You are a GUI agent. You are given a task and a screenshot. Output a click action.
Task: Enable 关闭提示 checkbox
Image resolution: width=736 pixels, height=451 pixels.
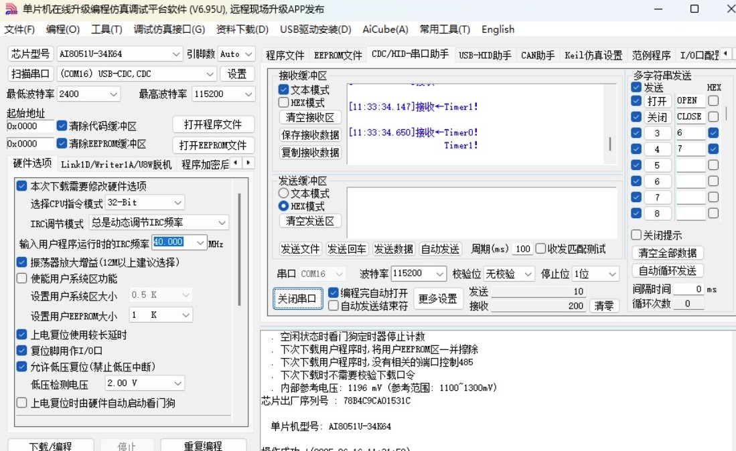click(636, 234)
